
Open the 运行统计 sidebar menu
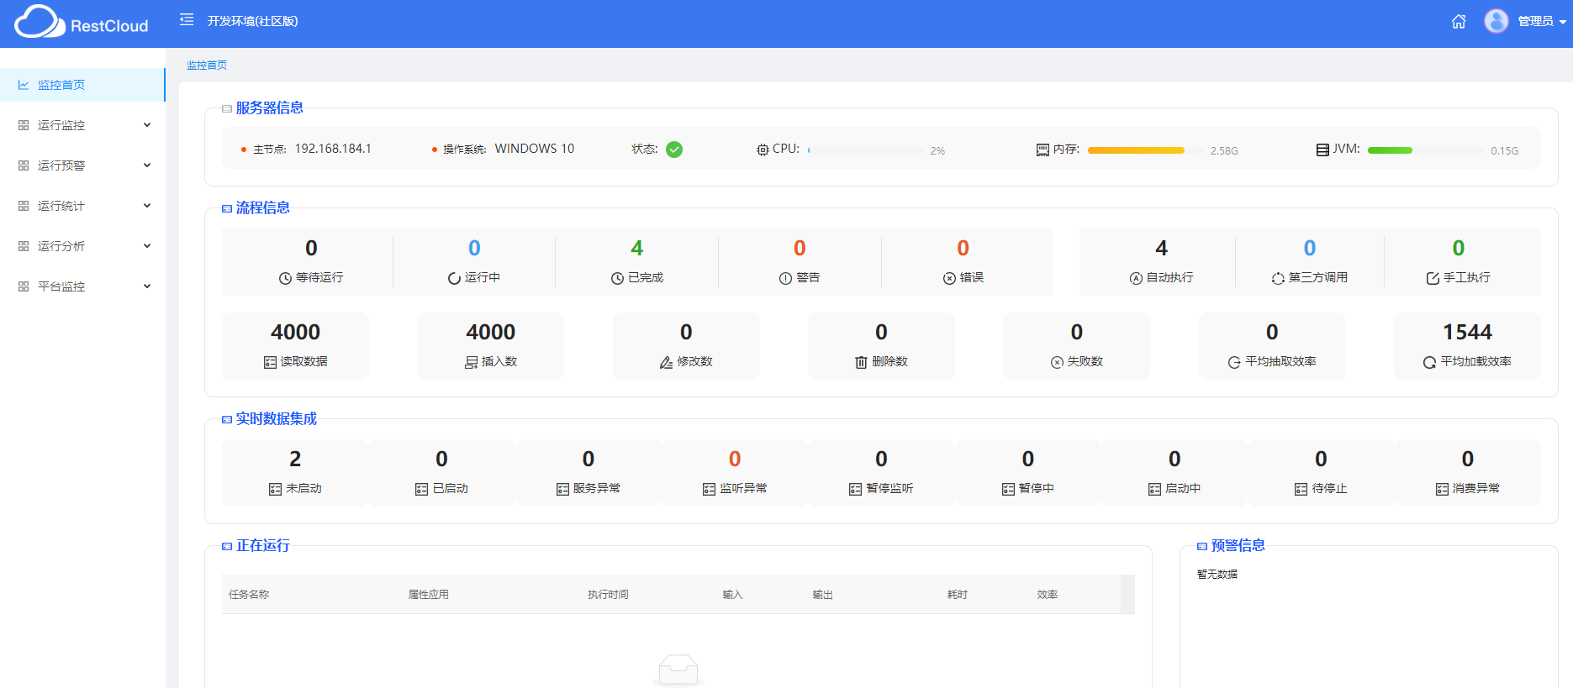point(82,206)
